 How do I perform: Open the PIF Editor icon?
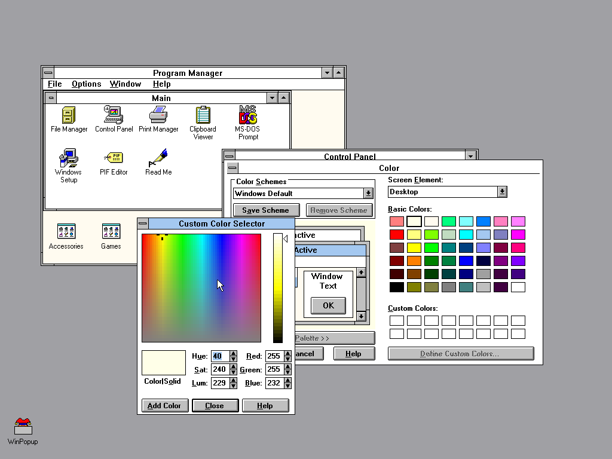(114, 158)
